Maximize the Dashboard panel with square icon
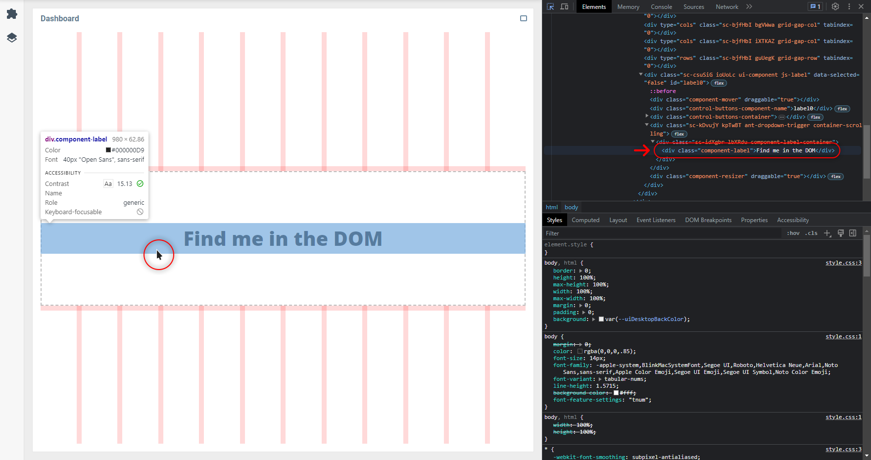Image resolution: width=871 pixels, height=460 pixels. pyautogui.click(x=524, y=18)
